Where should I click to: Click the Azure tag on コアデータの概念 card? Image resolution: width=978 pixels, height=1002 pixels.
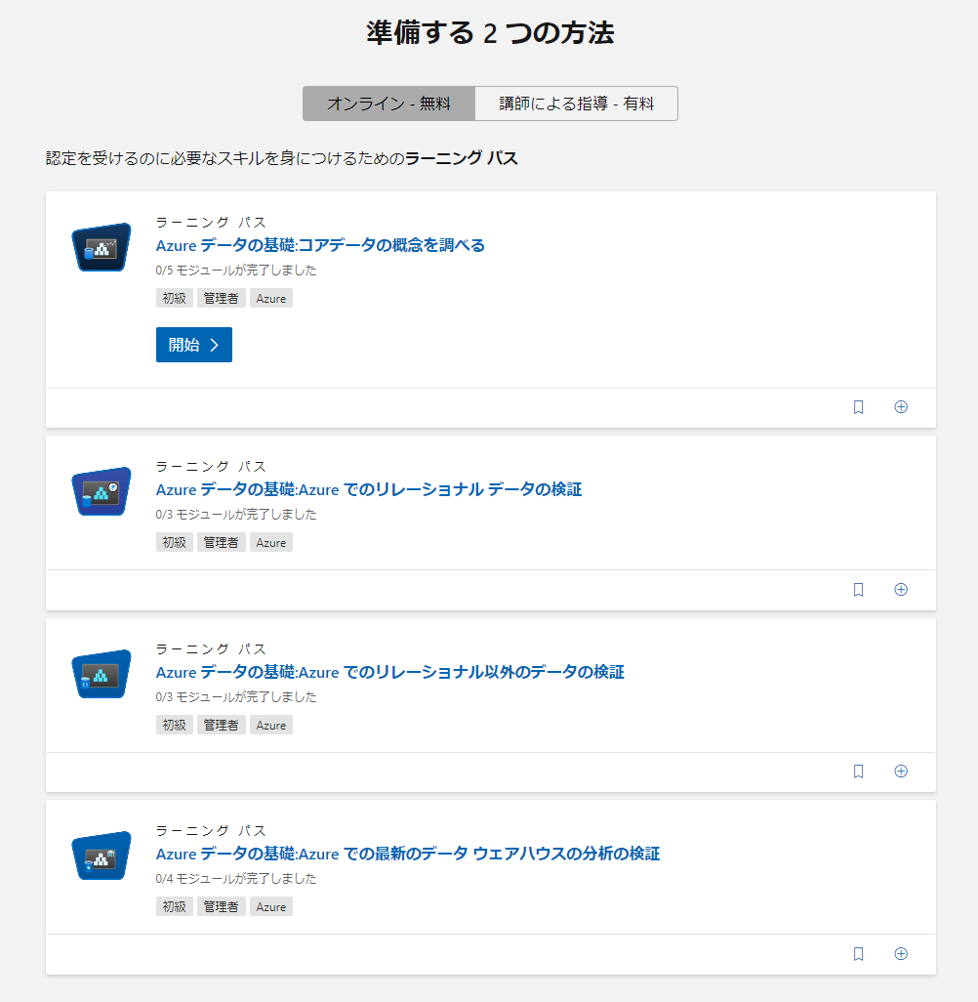click(x=270, y=299)
